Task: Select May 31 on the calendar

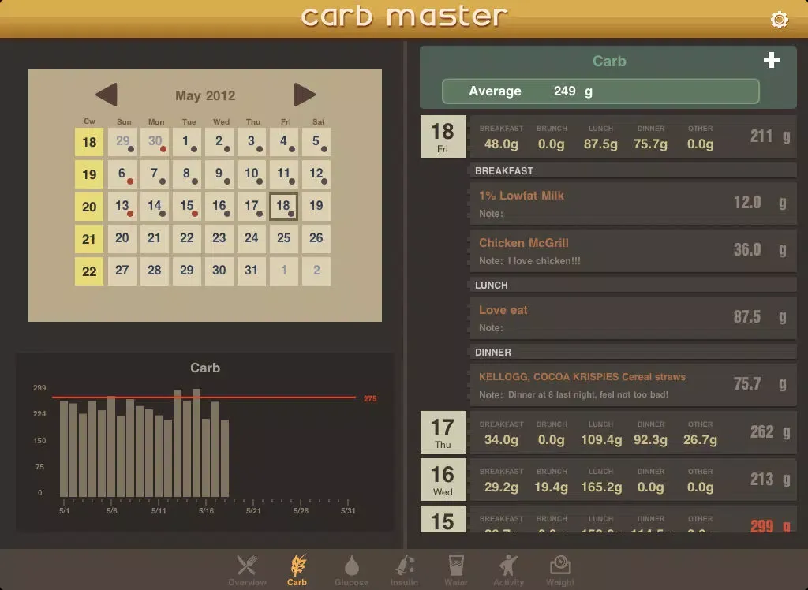Action: pyautogui.click(x=251, y=271)
